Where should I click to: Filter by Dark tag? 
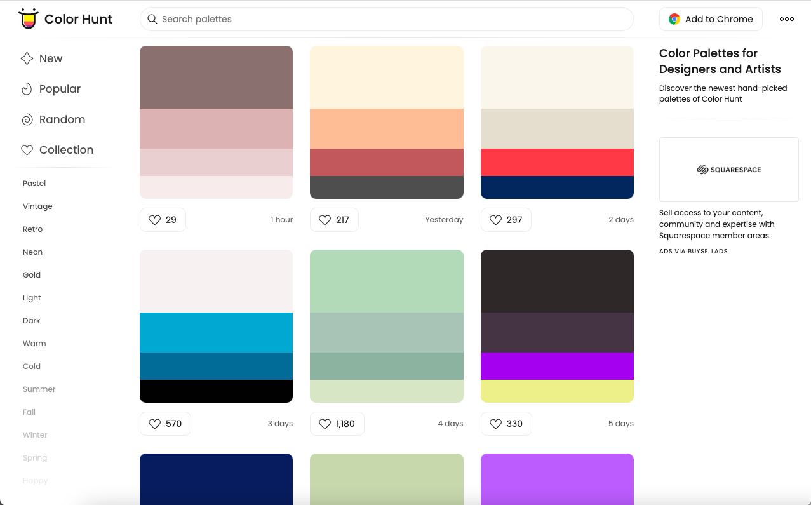point(32,321)
